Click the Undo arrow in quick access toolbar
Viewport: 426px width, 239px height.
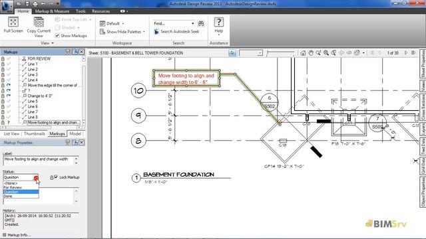click(43, 4)
